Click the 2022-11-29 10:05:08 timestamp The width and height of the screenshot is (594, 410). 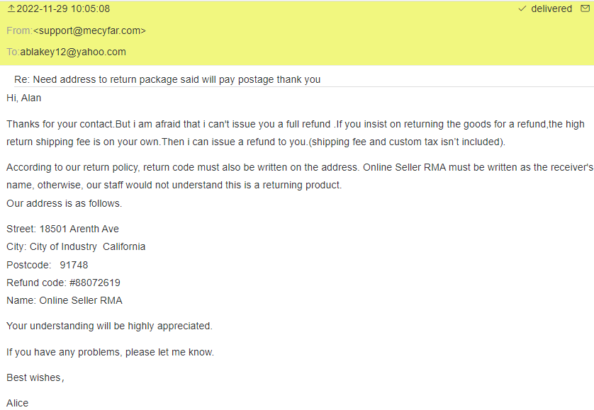coord(63,9)
